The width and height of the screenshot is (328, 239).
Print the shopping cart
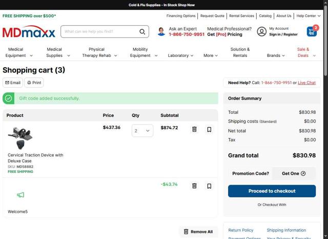tap(34, 83)
